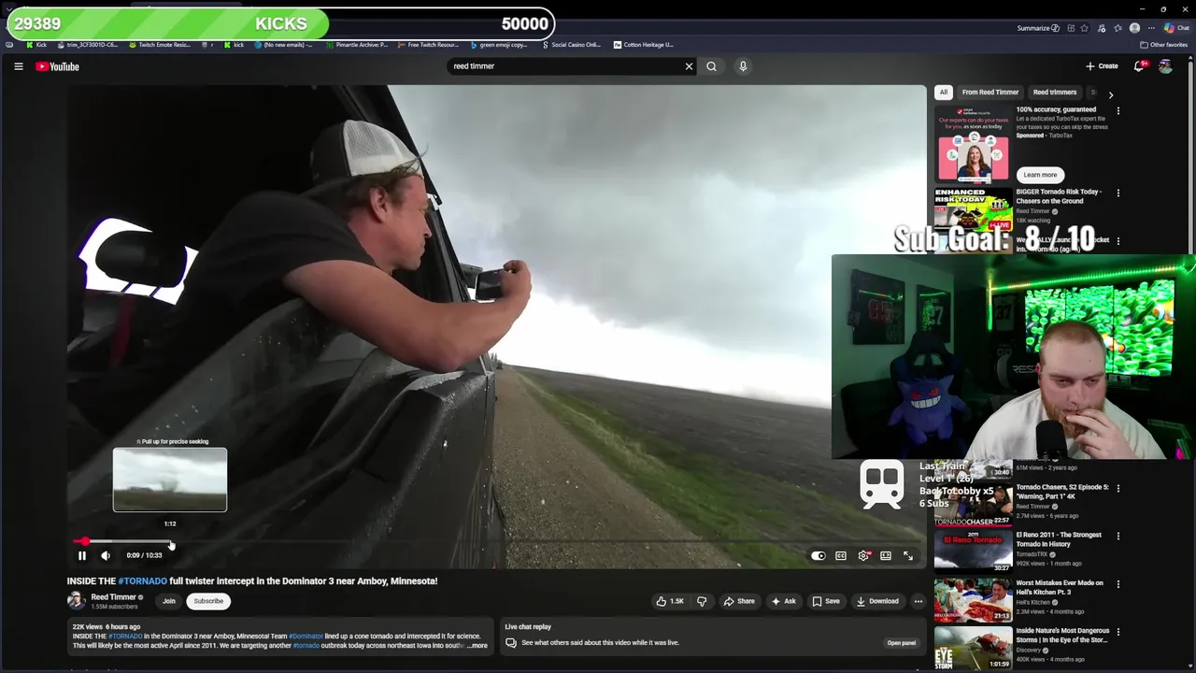Open browser 'Chat' copilot button
This screenshot has height=673, width=1196.
pos(1176,28)
